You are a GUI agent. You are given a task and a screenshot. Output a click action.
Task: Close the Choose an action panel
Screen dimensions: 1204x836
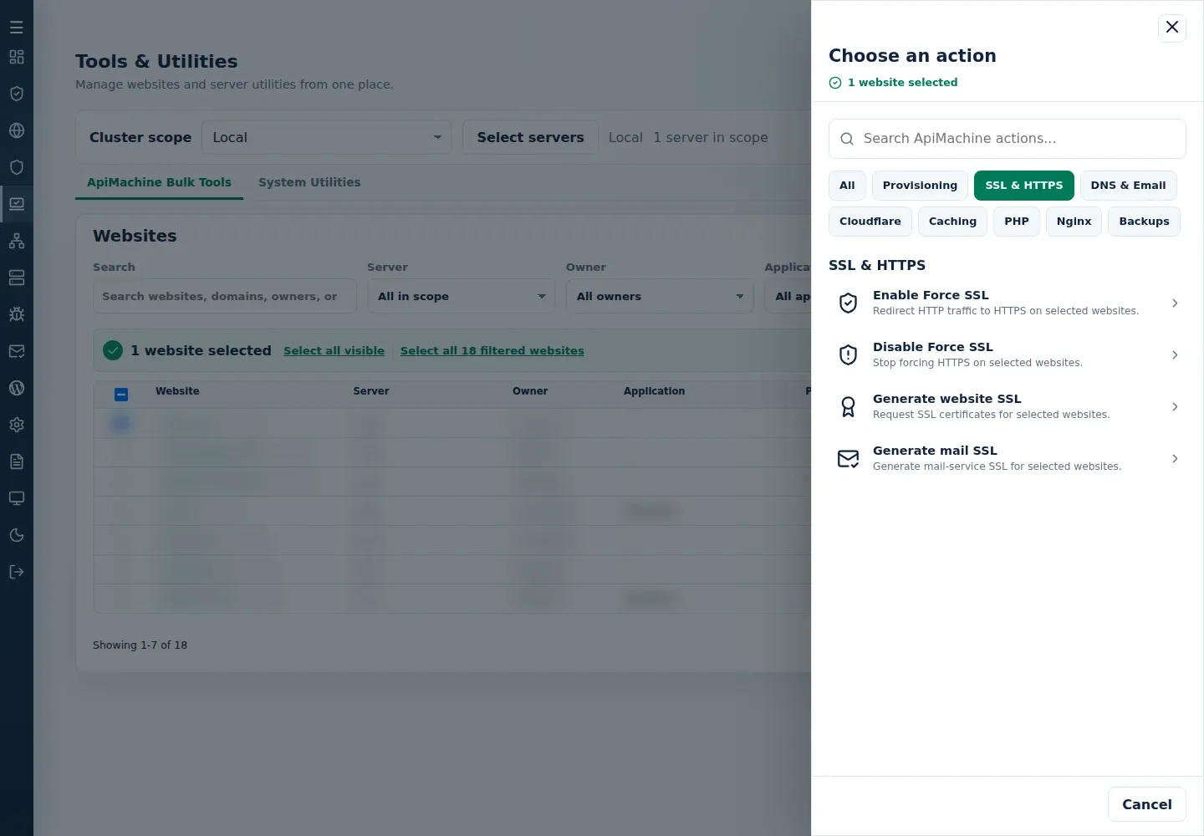point(1172,28)
